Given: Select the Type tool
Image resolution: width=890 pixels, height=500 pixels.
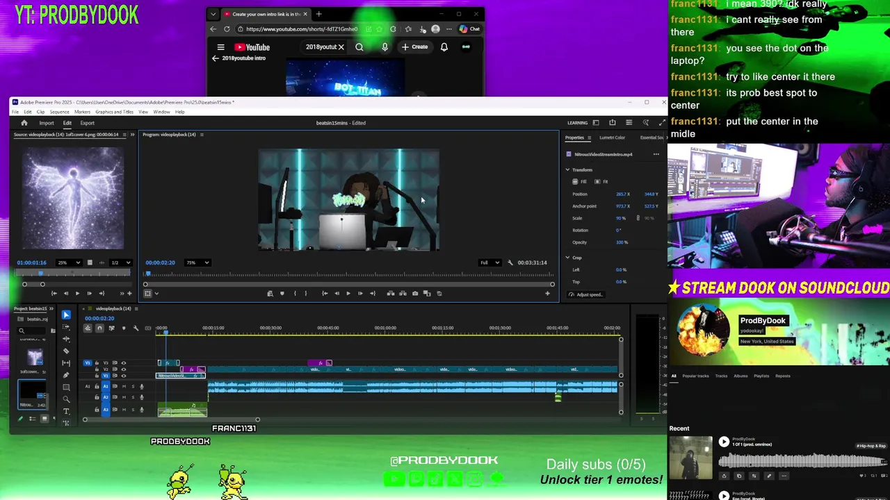Looking at the screenshot, I should [66, 411].
